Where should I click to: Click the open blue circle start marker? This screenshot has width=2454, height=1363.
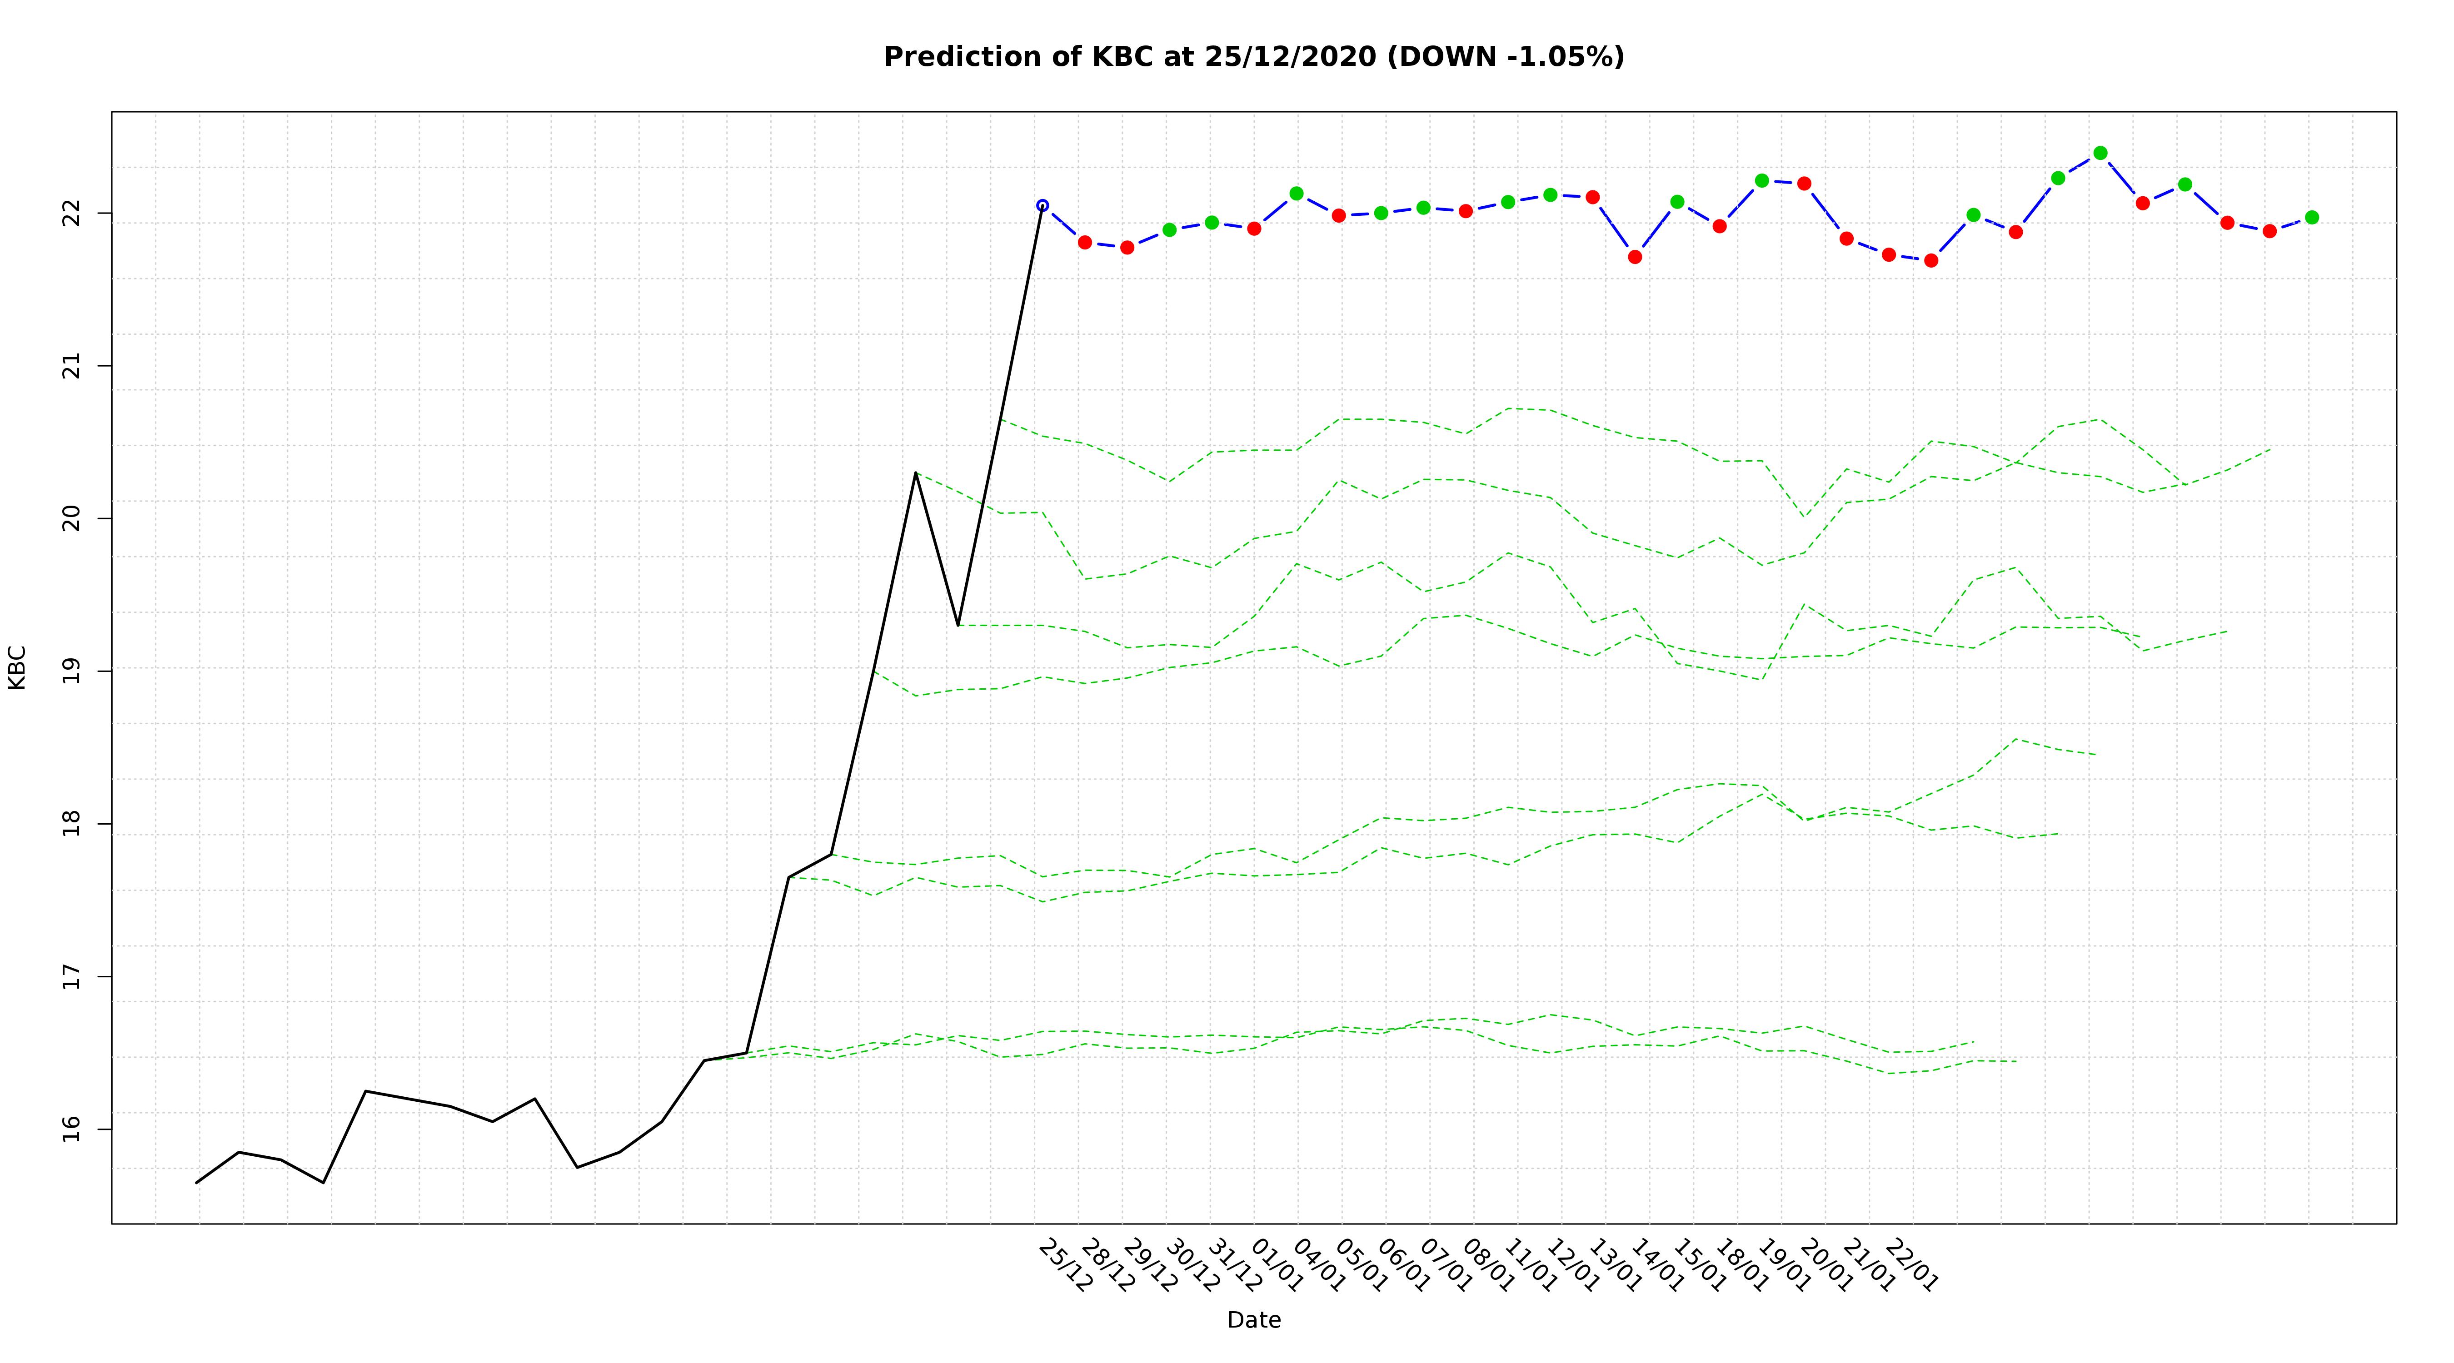point(1042,206)
